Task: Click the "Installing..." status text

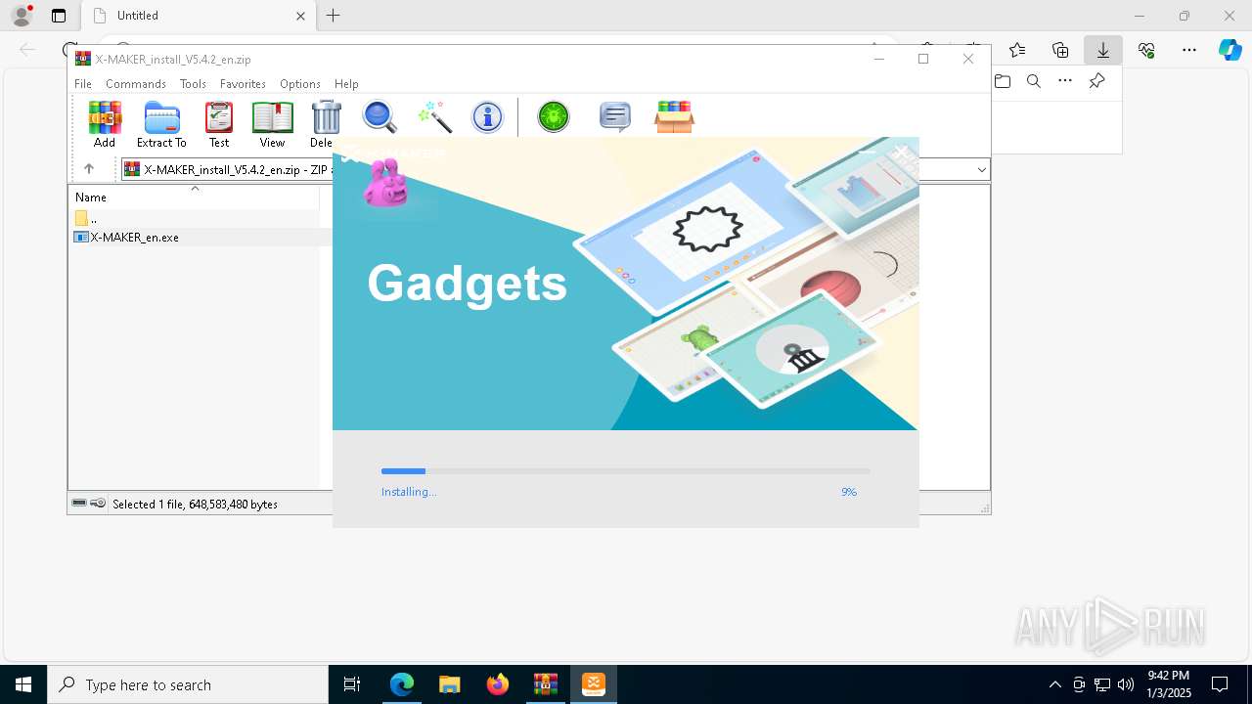Action: click(409, 492)
